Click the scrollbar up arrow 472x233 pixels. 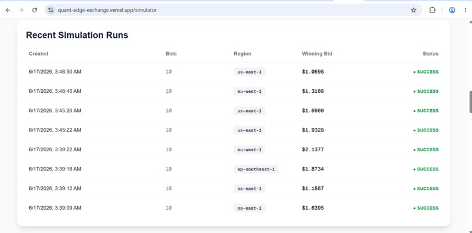470,22
